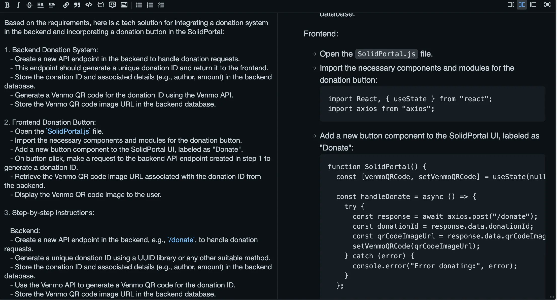Insert a comment via speech bubble icon
Screen dimensions: 557x300
[x=112, y=5]
